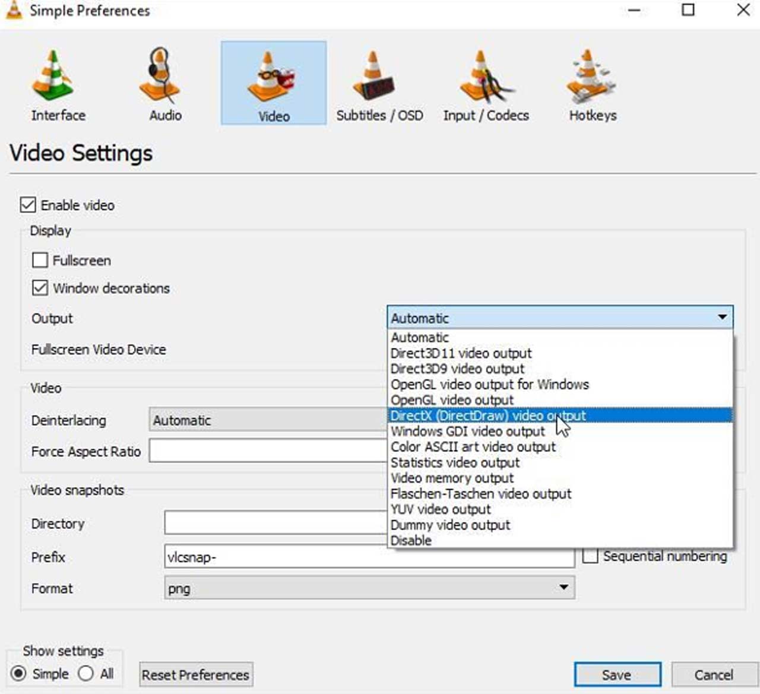Open the Interface preferences cone icon
Viewport: 760px width, 694px height.
click(53, 76)
